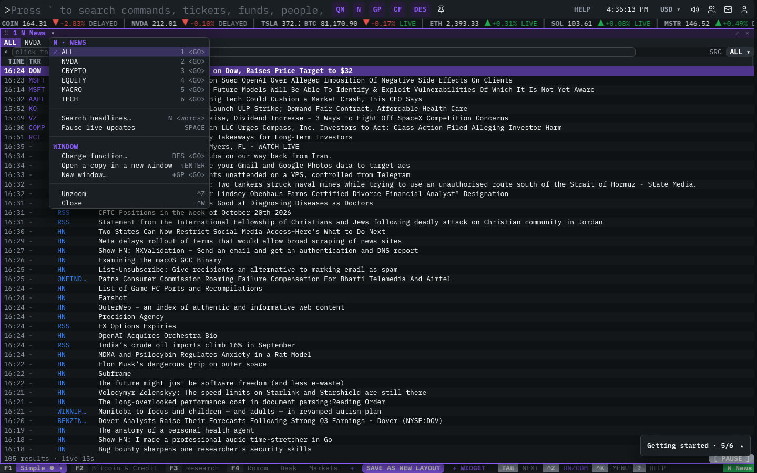Click the SAVE AS NEW LAYOUT button
This screenshot has height=473, width=757.
(403, 468)
